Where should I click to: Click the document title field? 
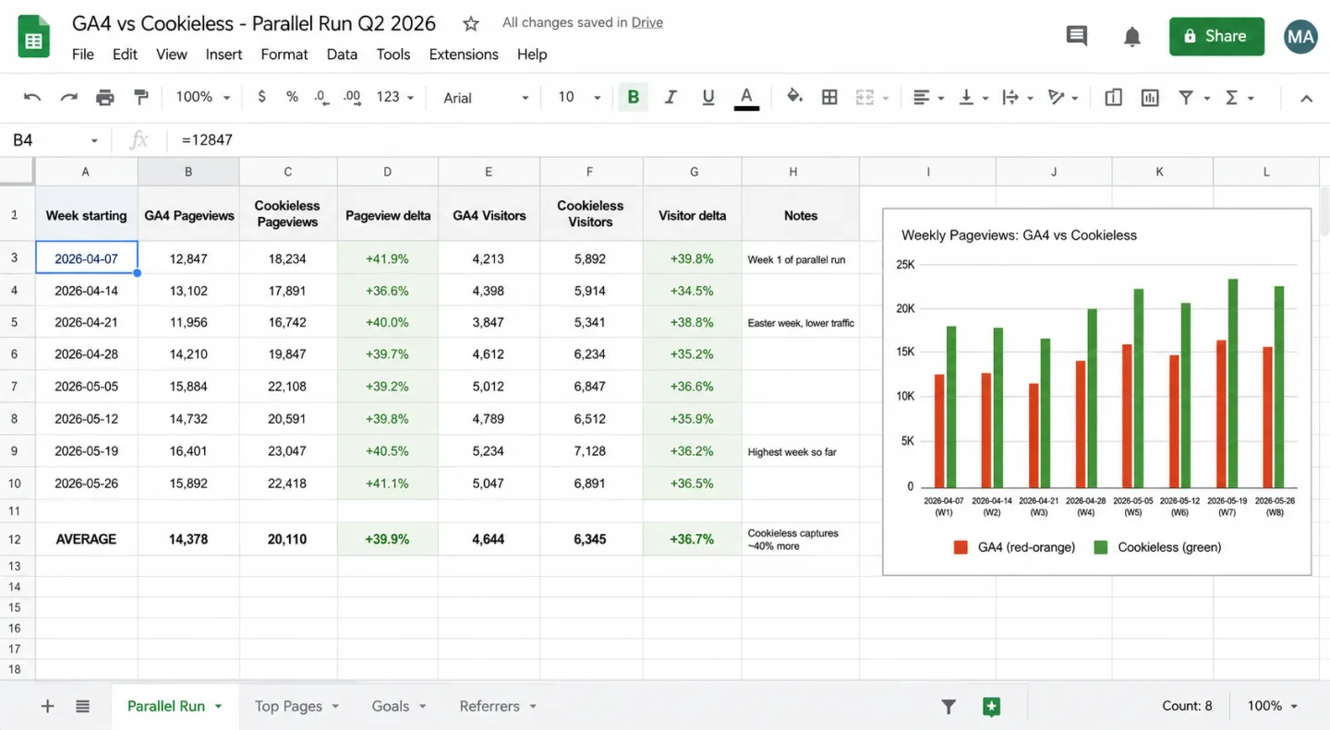coord(254,24)
